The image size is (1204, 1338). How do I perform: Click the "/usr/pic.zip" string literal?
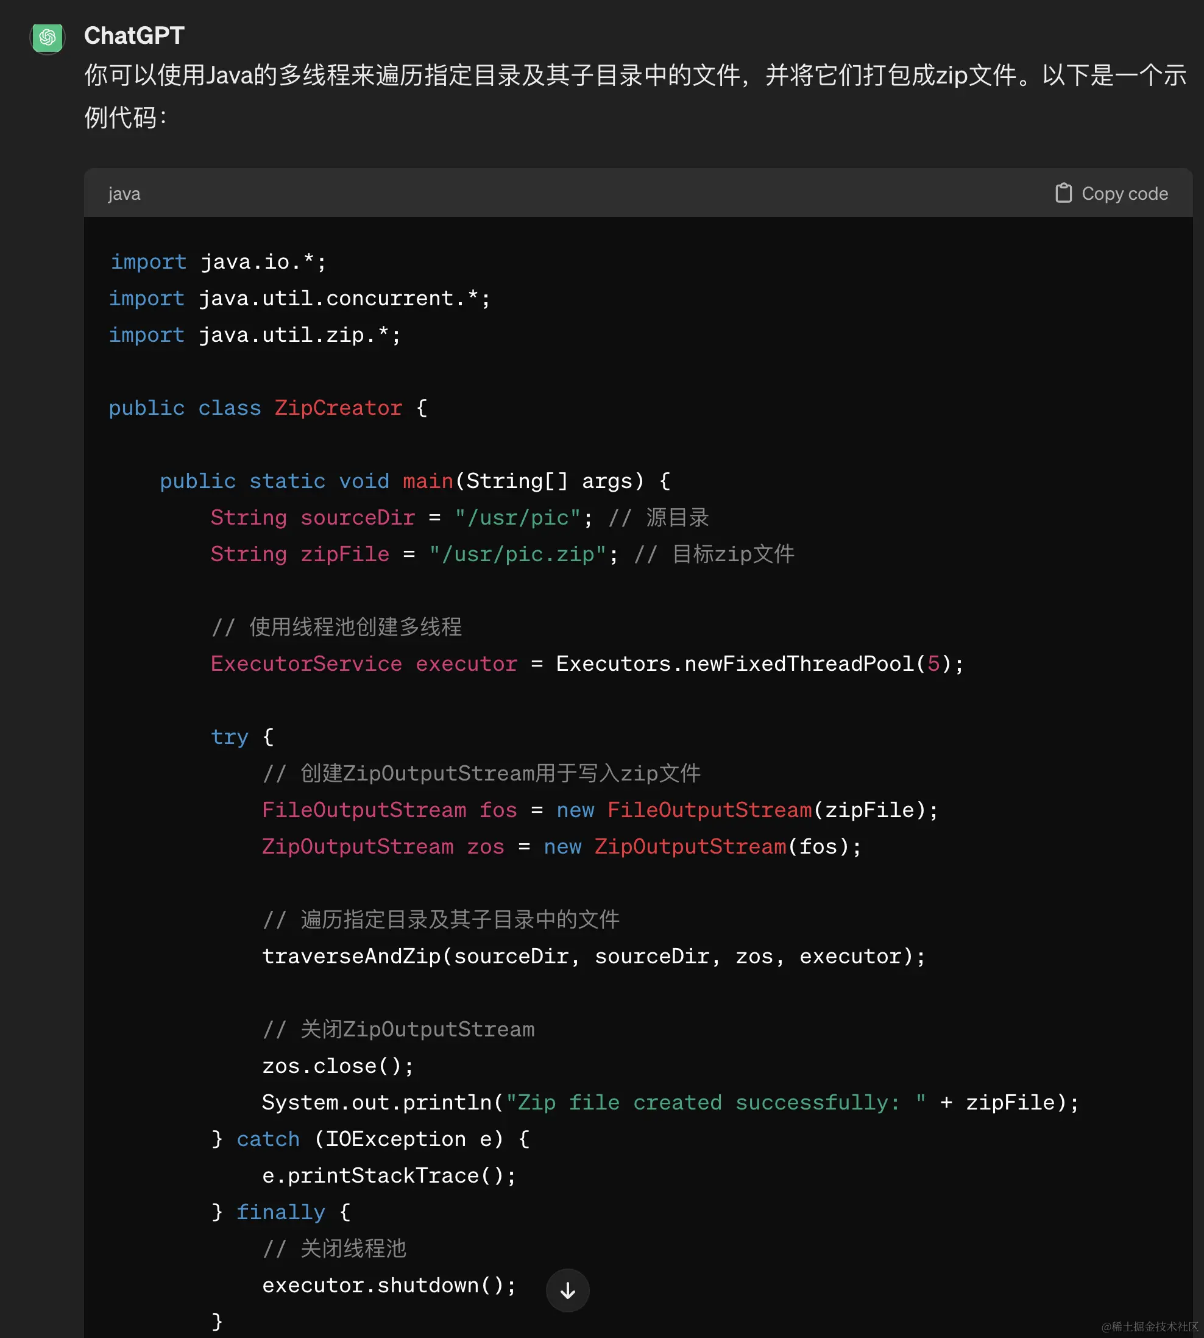[x=517, y=554]
